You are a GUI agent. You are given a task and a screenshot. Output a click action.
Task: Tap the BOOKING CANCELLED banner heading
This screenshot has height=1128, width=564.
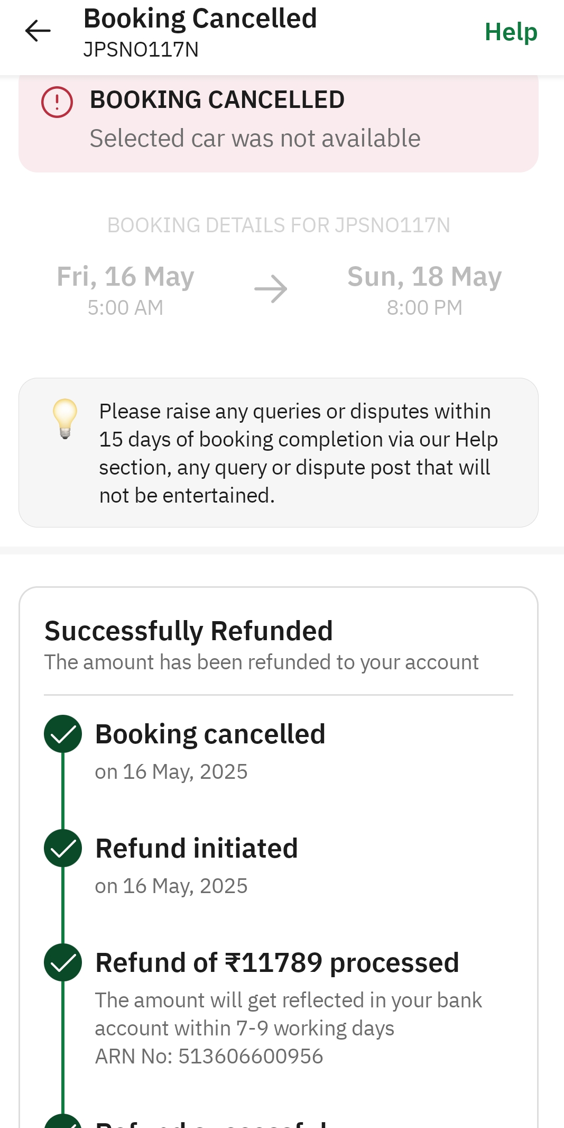[x=217, y=100]
